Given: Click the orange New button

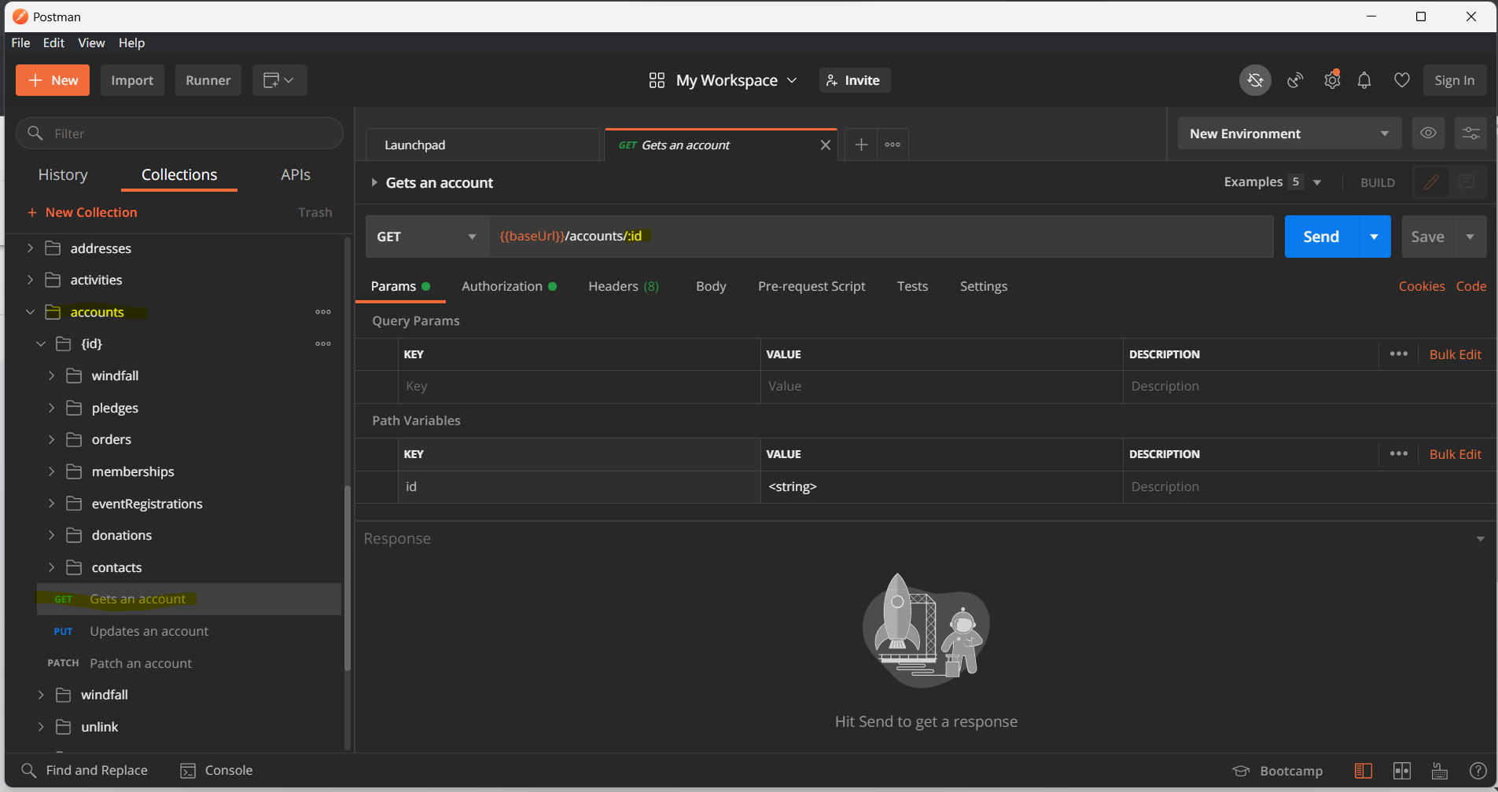Looking at the screenshot, I should point(53,80).
